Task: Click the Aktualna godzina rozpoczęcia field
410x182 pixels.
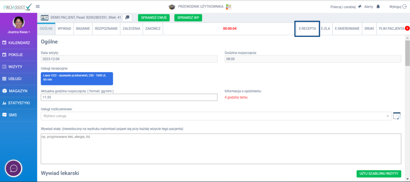Action: pyautogui.click(x=129, y=97)
